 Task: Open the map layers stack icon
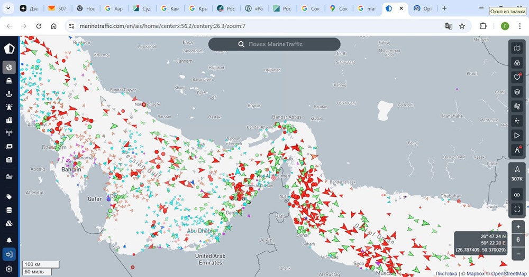pyautogui.click(x=517, y=92)
